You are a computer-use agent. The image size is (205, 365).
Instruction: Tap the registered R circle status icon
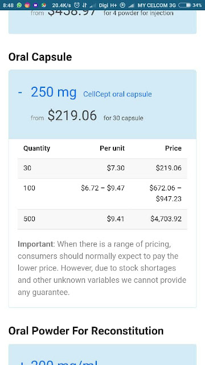123,5
